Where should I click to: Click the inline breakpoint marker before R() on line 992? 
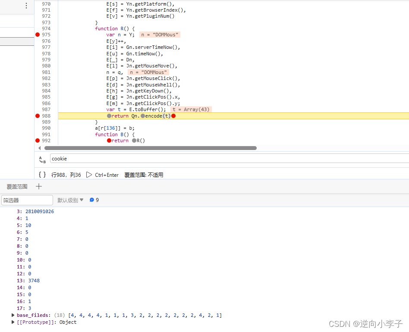pyautogui.click(x=134, y=140)
